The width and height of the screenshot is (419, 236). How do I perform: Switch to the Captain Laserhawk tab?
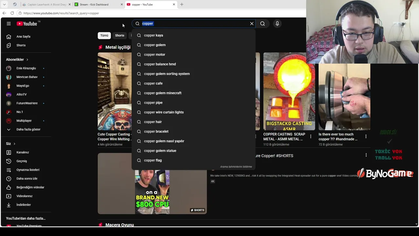tap(46, 5)
